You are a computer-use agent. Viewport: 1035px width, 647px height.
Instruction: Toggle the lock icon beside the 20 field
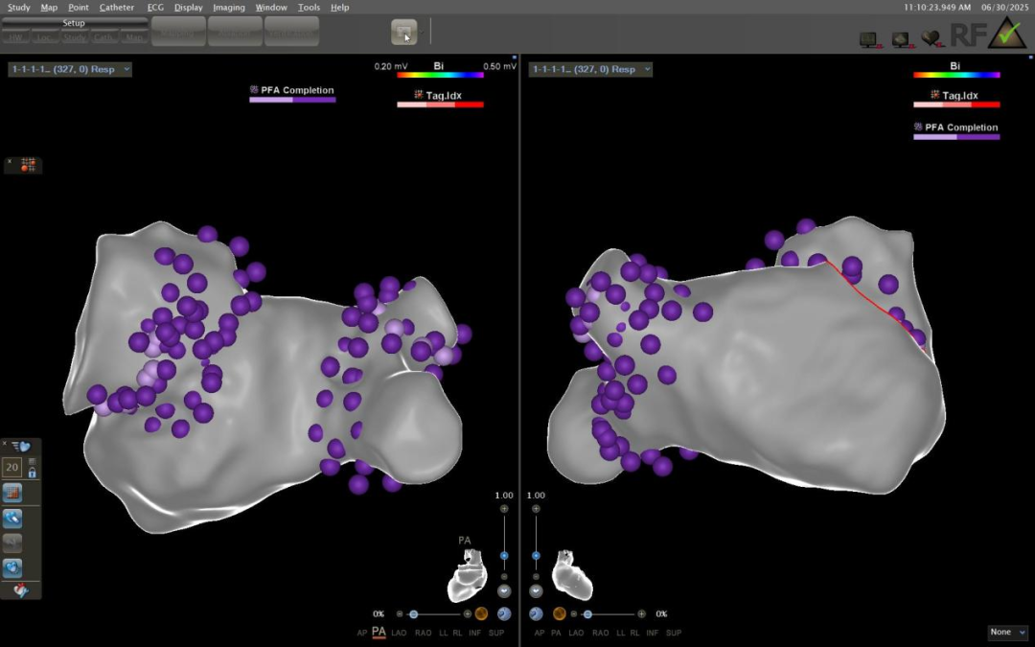32,472
